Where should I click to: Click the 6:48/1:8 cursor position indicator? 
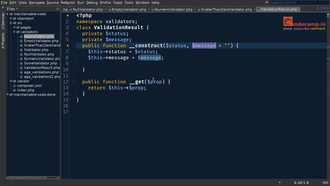coord(301,182)
